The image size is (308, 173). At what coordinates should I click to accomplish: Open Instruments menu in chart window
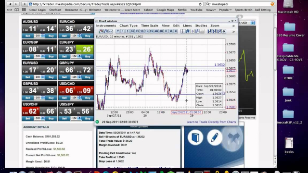tap(106, 25)
